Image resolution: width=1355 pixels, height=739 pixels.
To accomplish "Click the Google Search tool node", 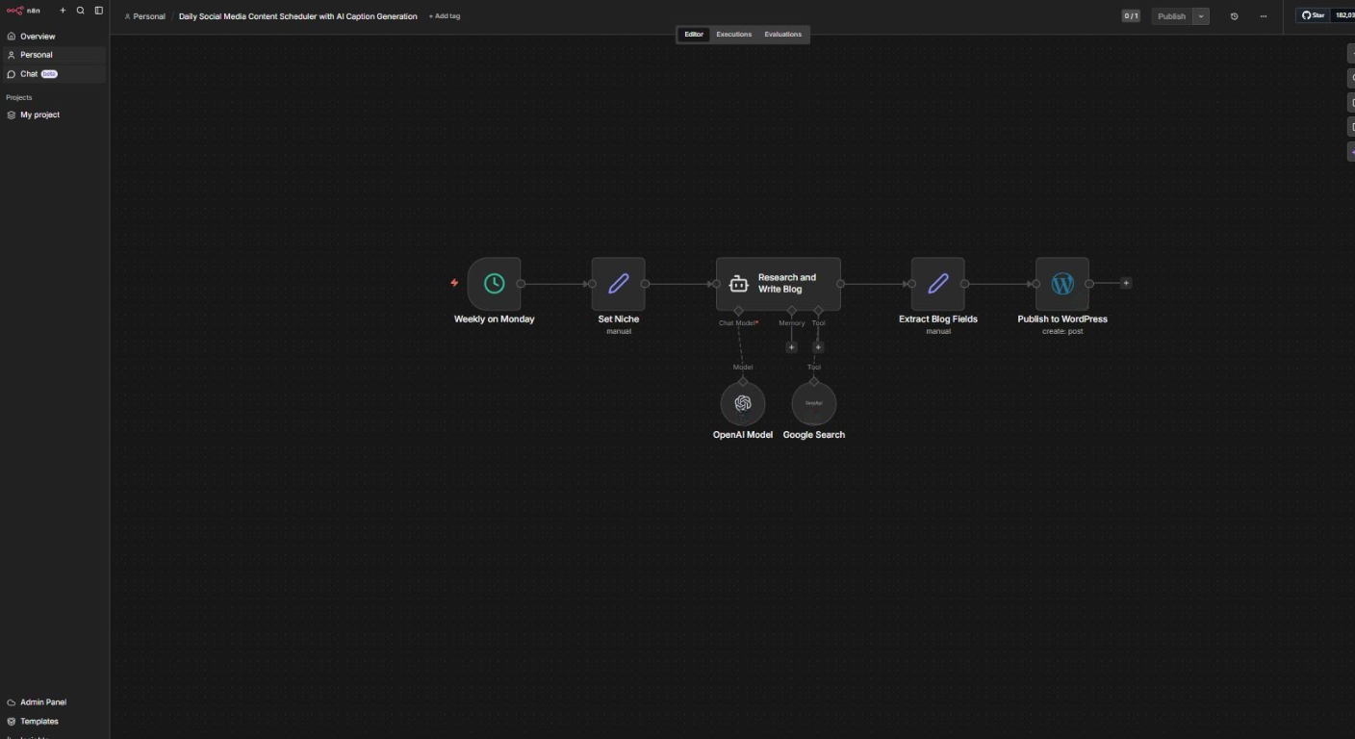I will 813,404.
